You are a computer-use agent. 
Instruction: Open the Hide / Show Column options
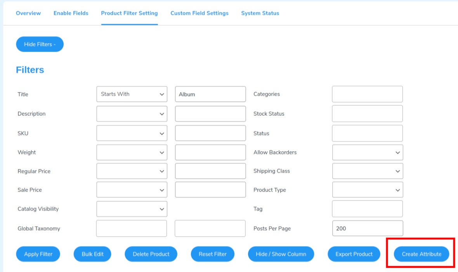(x=281, y=254)
